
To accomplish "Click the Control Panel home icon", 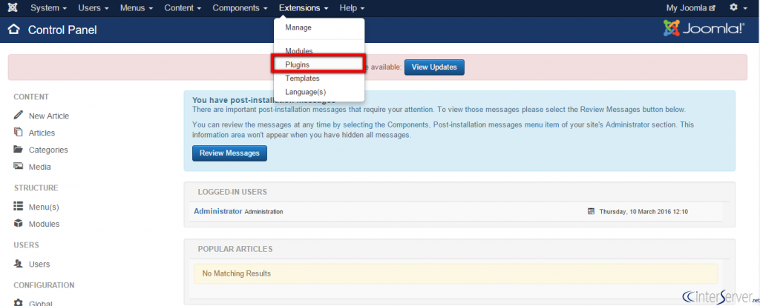I will tap(14, 30).
